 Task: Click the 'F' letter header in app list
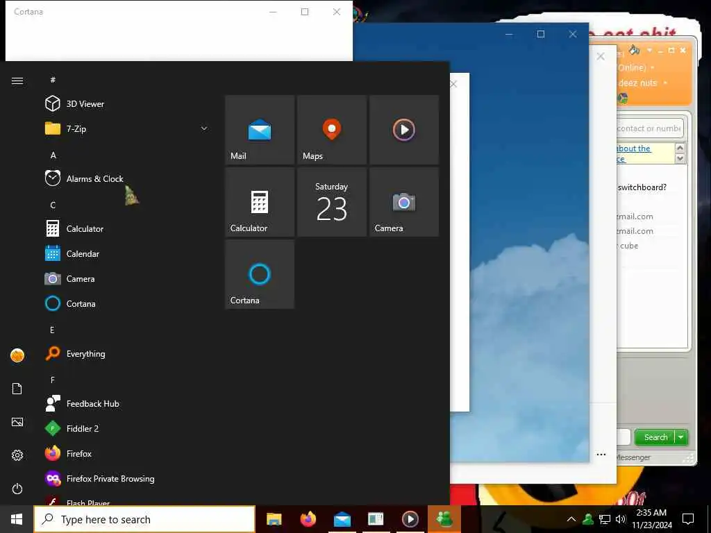click(53, 380)
